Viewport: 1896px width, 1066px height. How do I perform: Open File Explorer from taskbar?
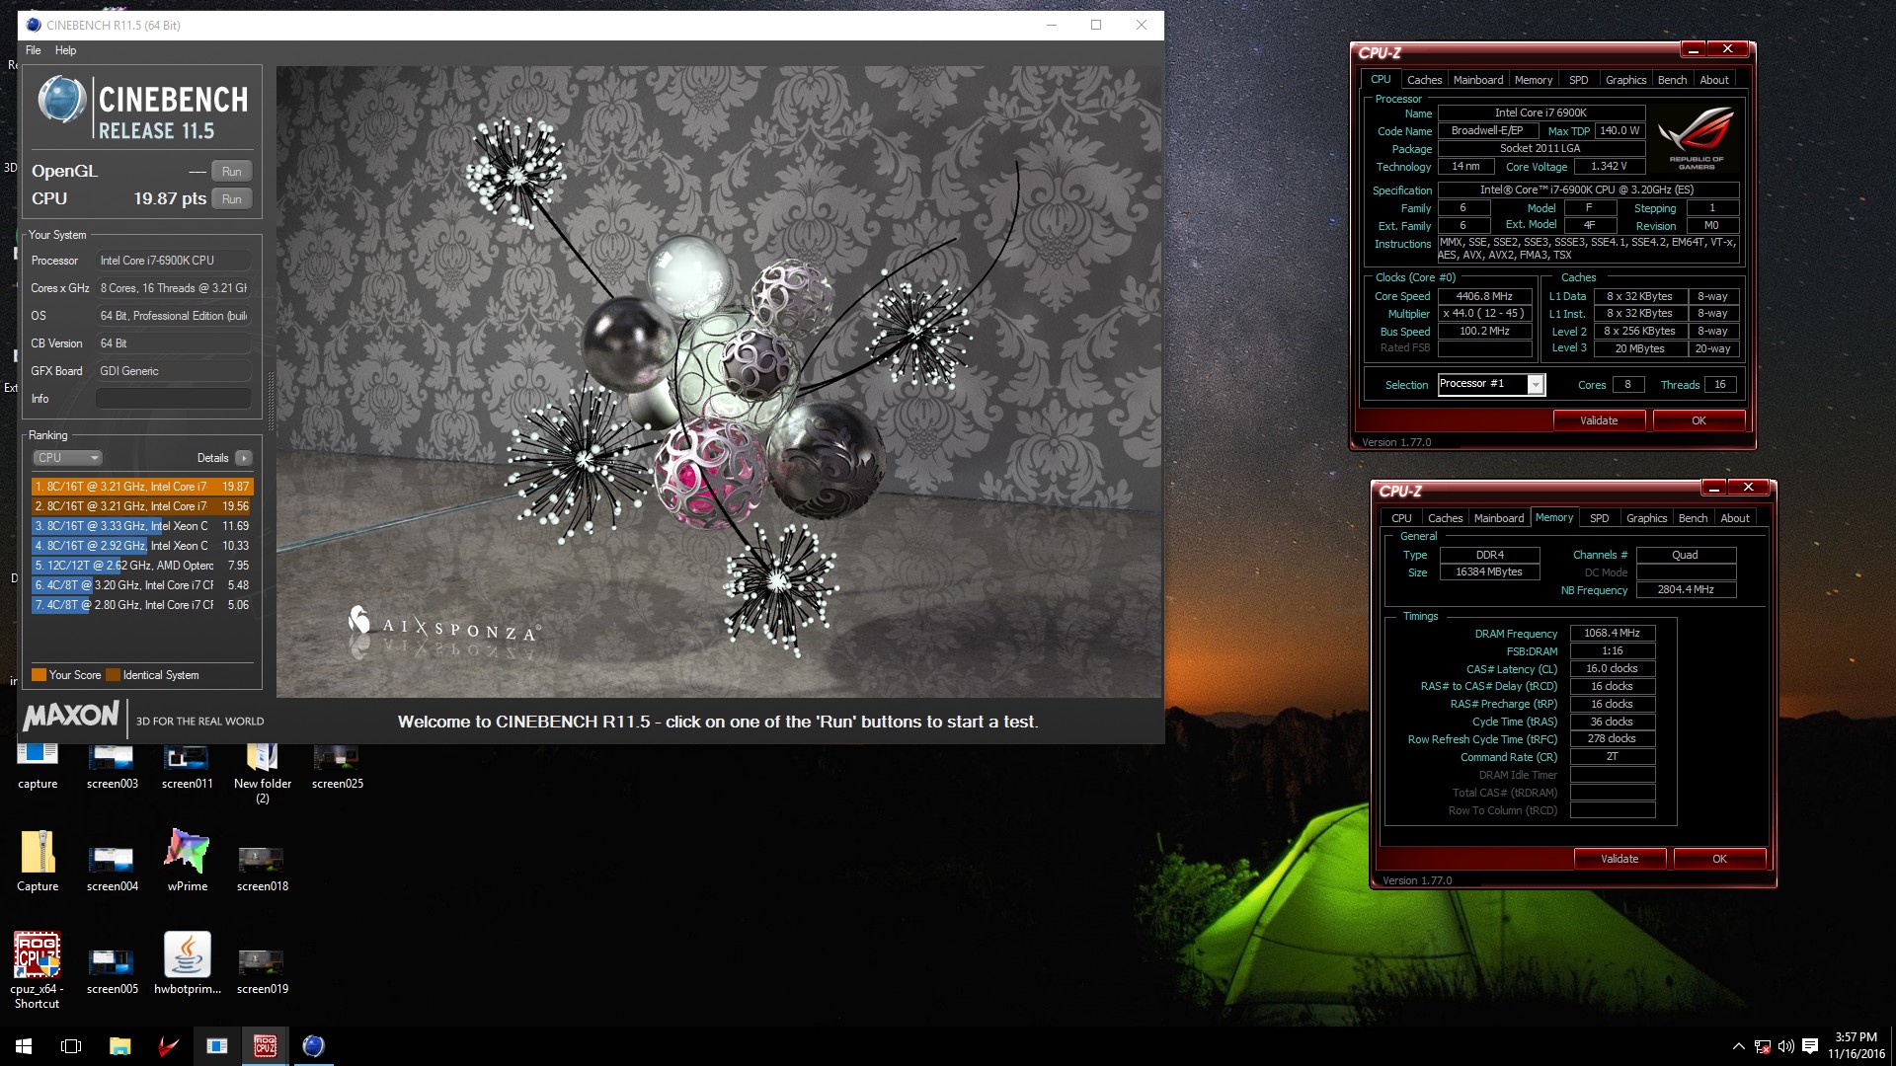pyautogui.click(x=119, y=1046)
